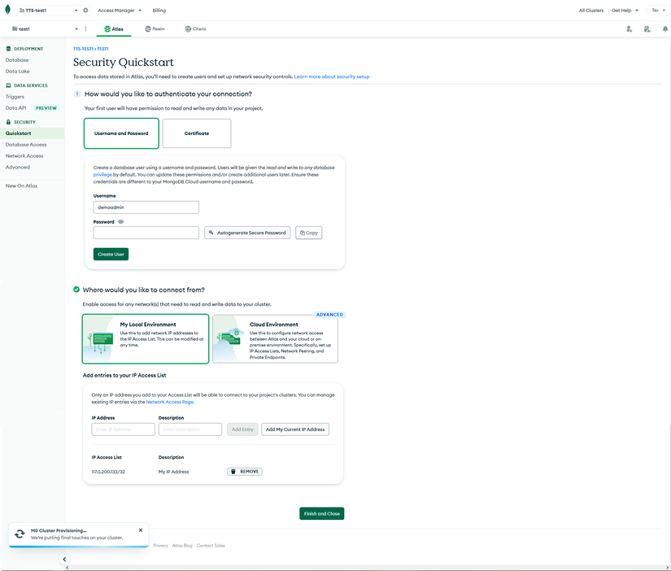Open the notifications bell icon
The width and height of the screenshot is (671, 571).
(665, 29)
